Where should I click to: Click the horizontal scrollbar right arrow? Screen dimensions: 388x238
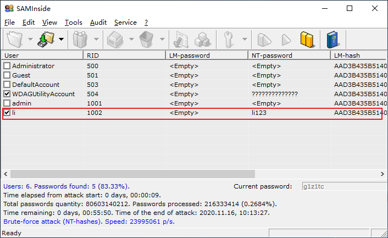coord(382,174)
